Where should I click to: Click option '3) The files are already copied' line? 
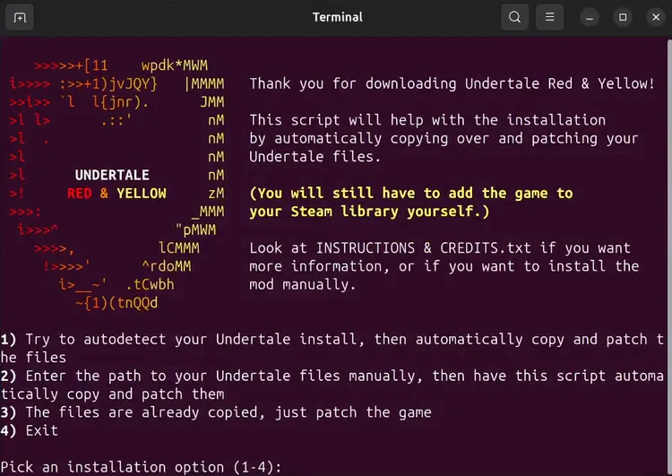coord(216,412)
